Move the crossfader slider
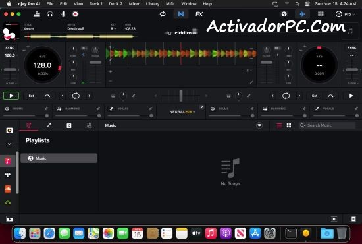 [x=181, y=96]
